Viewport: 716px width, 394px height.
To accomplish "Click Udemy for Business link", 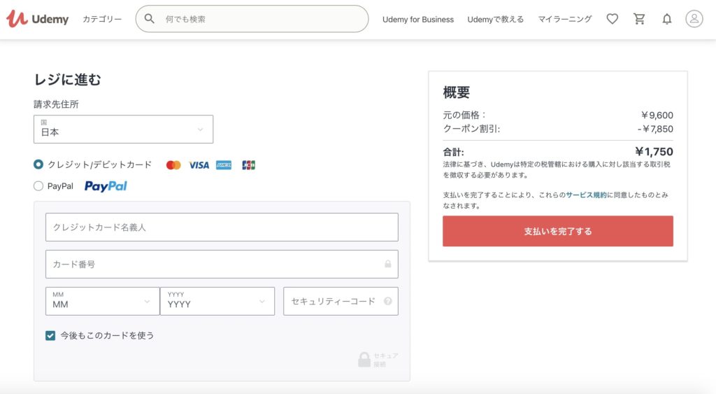I will point(418,19).
